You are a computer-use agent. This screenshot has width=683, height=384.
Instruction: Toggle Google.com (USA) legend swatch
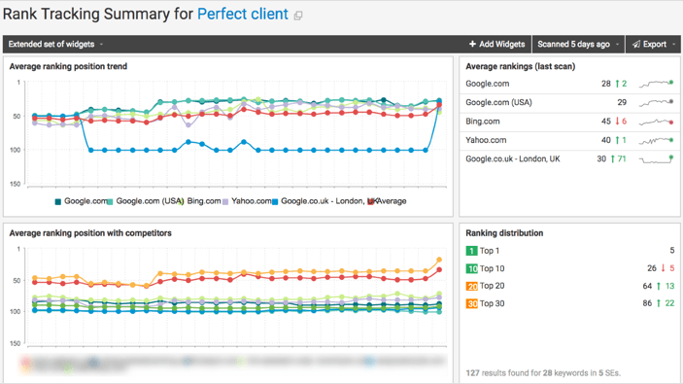pyautogui.click(x=110, y=201)
